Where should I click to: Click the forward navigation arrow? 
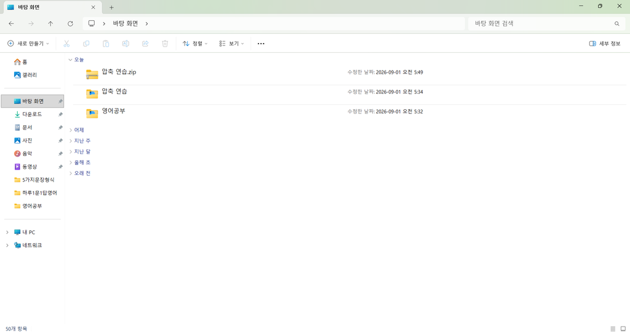31,24
